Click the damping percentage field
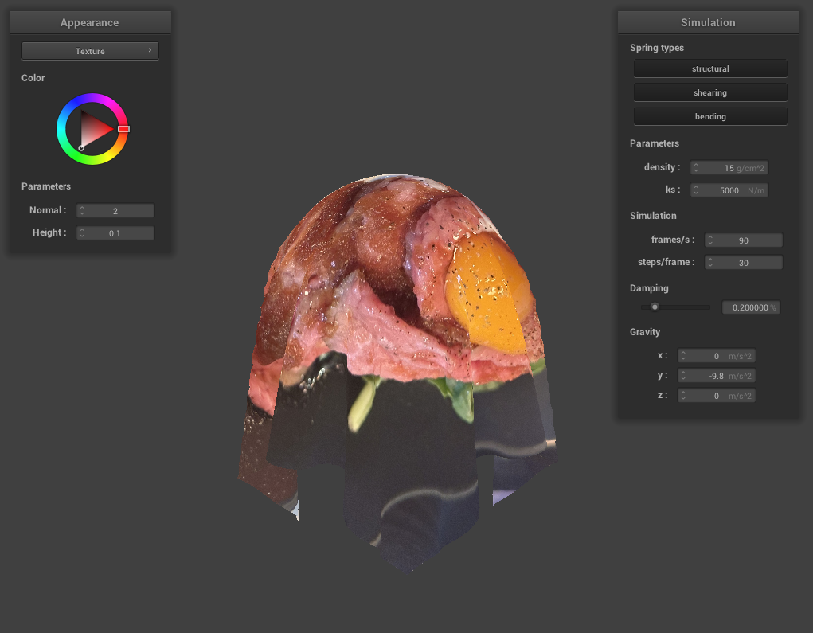Screen dimensions: 813x633 (751, 307)
